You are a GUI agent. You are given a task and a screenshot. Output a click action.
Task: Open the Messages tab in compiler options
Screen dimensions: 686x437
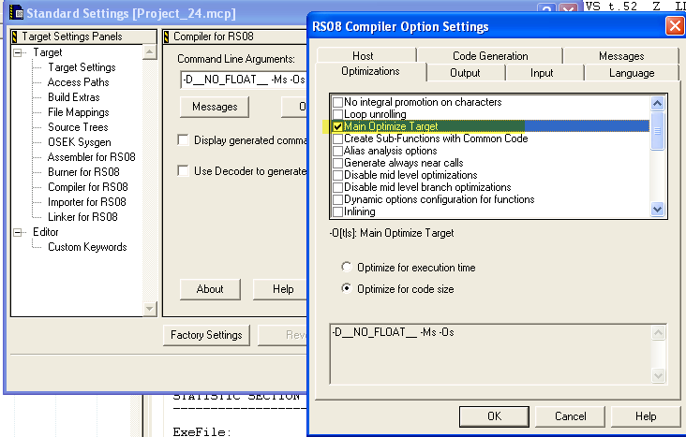[x=621, y=55]
